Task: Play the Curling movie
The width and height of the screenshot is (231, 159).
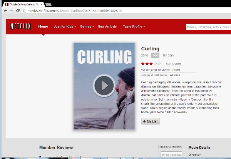Action: 104,86
